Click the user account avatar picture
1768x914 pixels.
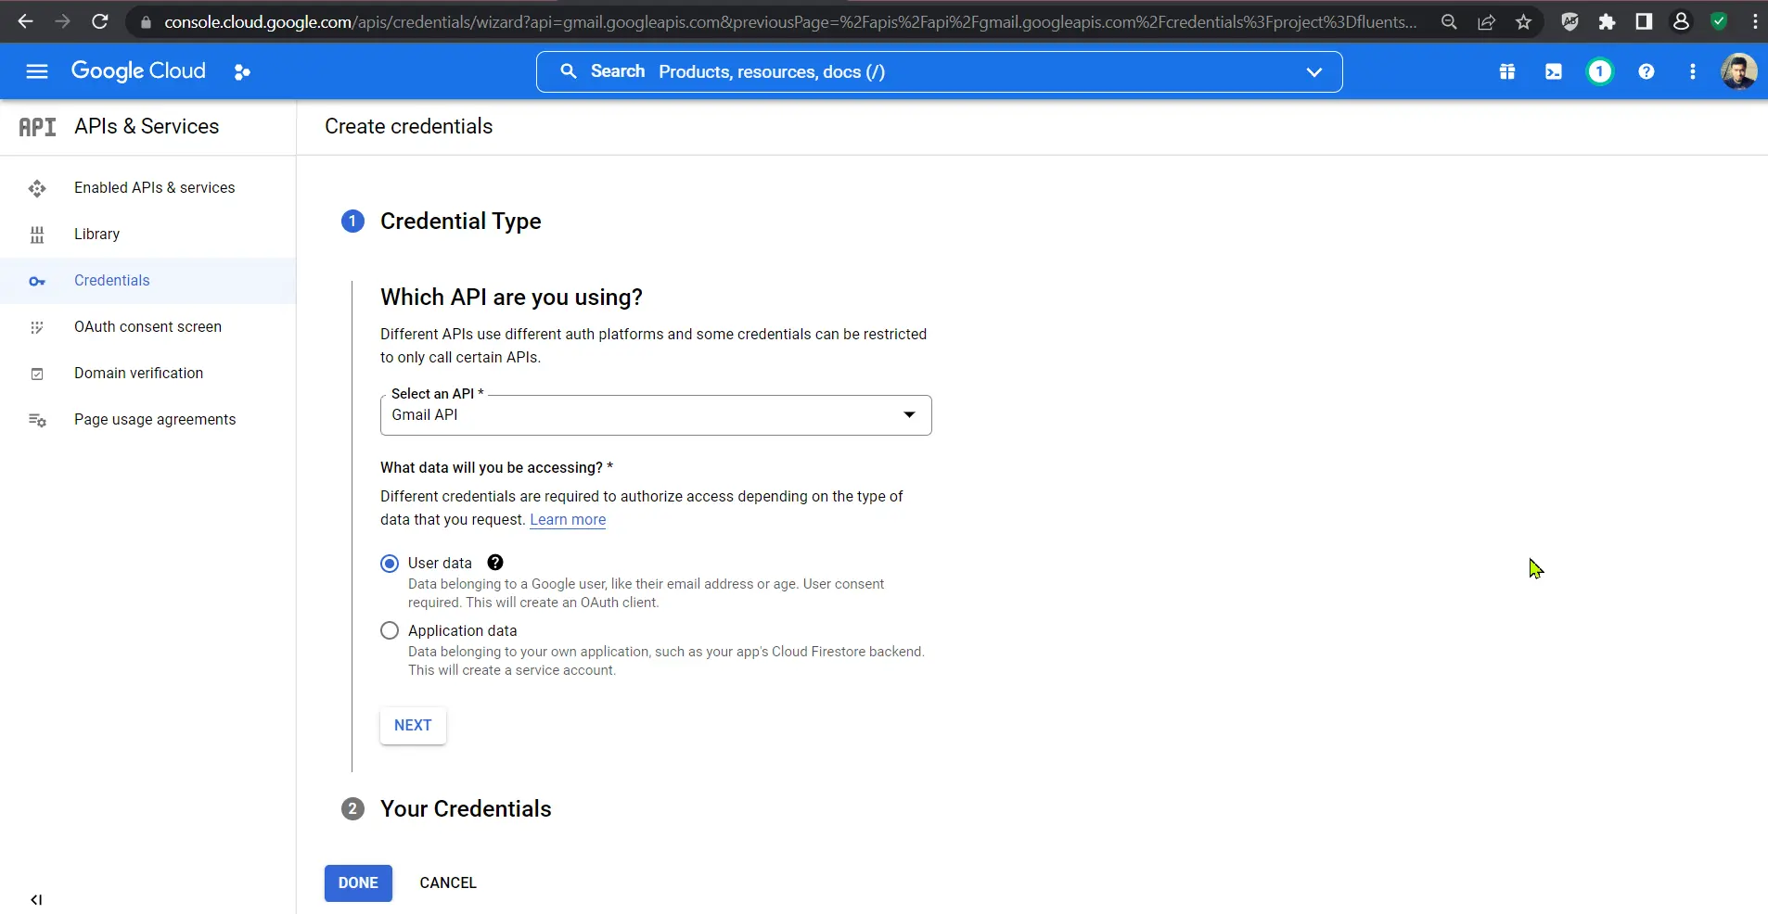pyautogui.click(x=1738, y=71)
